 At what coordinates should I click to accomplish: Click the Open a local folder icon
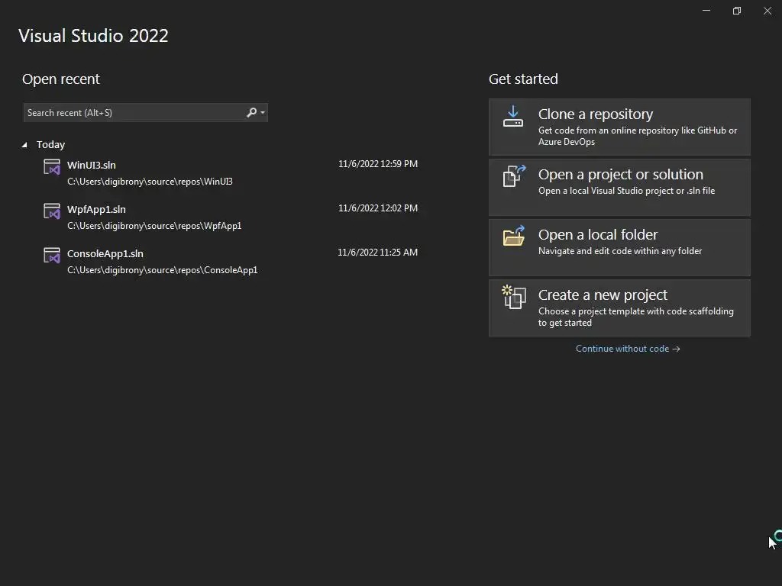(514, 237)
